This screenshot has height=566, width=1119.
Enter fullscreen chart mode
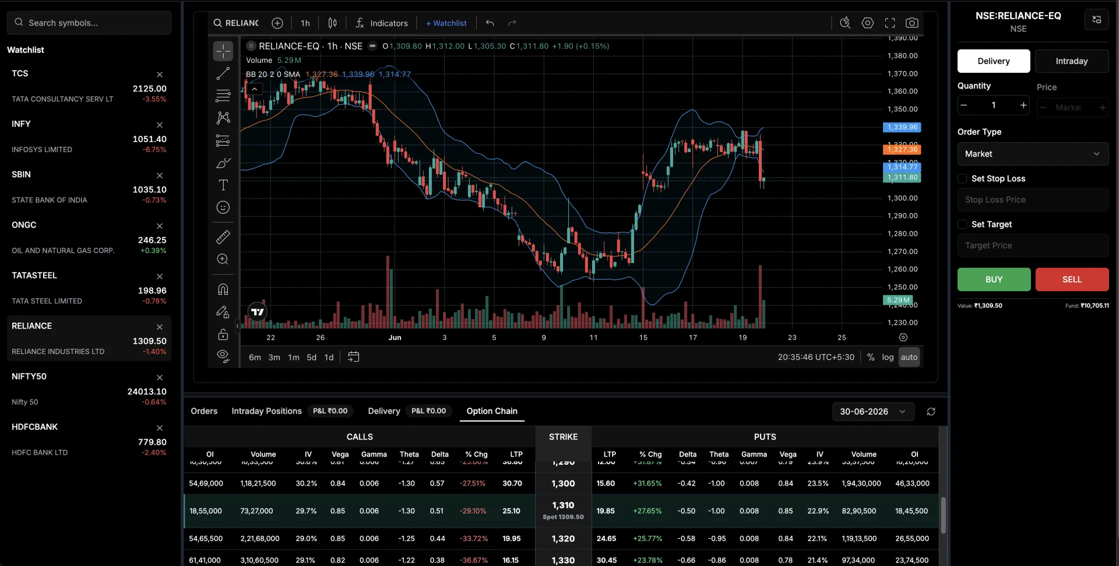point(890,23)
